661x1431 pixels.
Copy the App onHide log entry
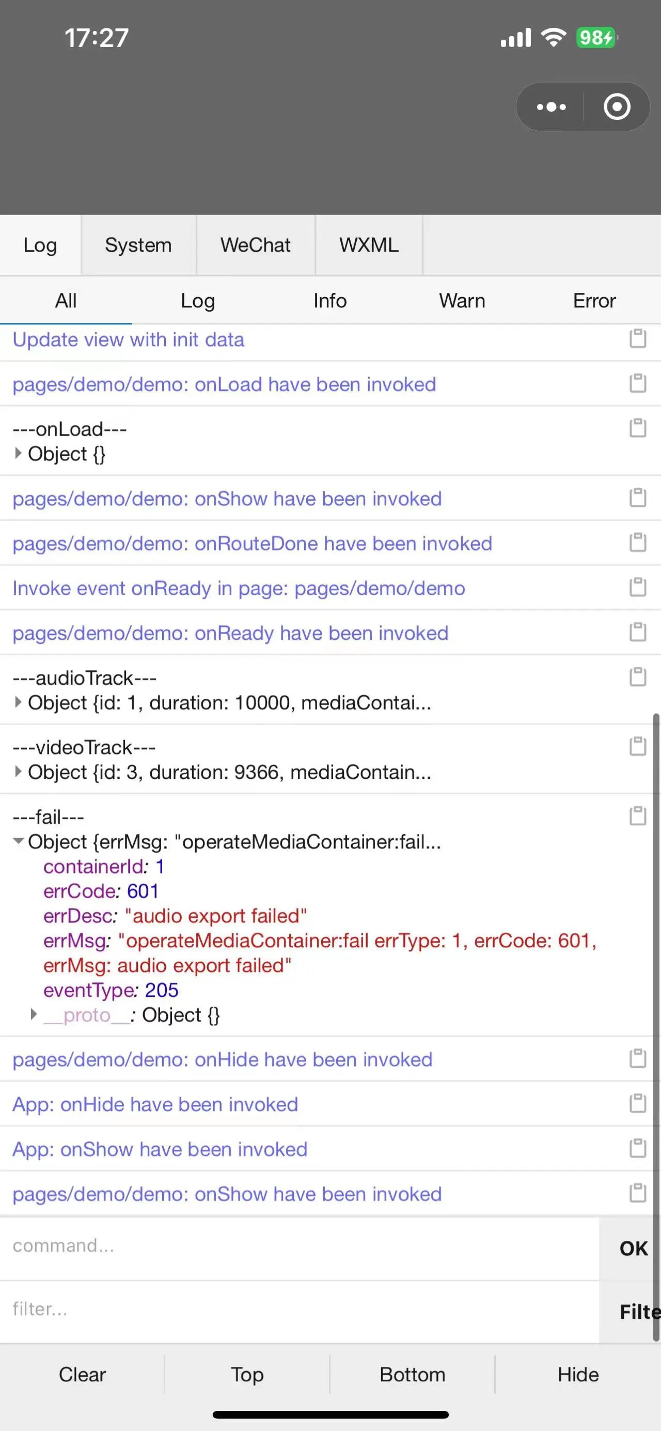pyautogui.click(x=637, y=1103)
